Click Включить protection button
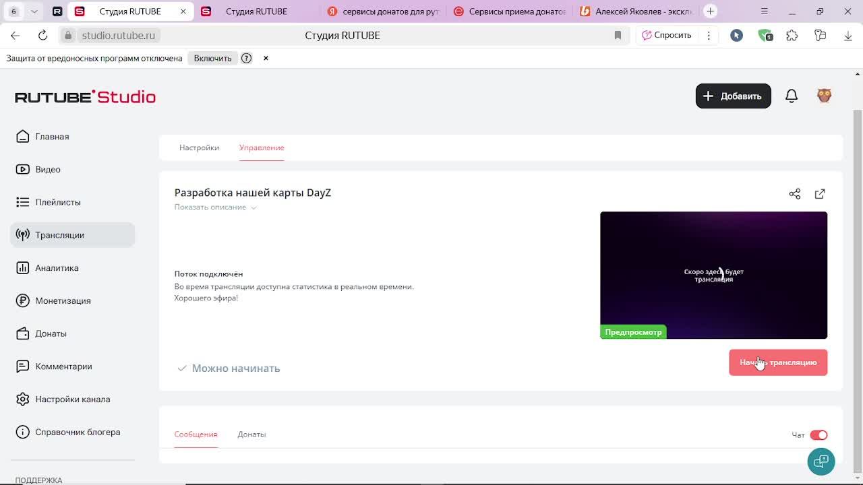 click(212, 58)
